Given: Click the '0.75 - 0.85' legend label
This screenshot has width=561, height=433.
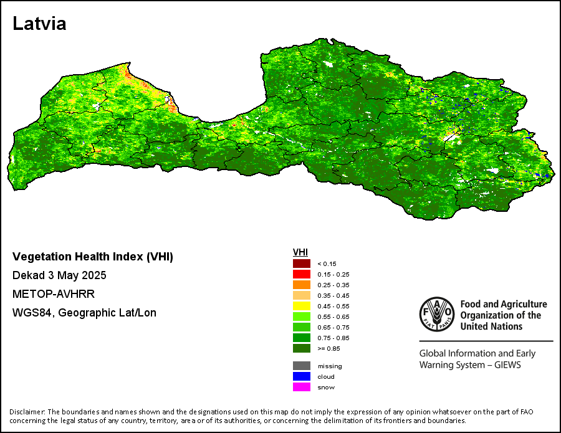Looking at the screenshot, I should point(333,338).
